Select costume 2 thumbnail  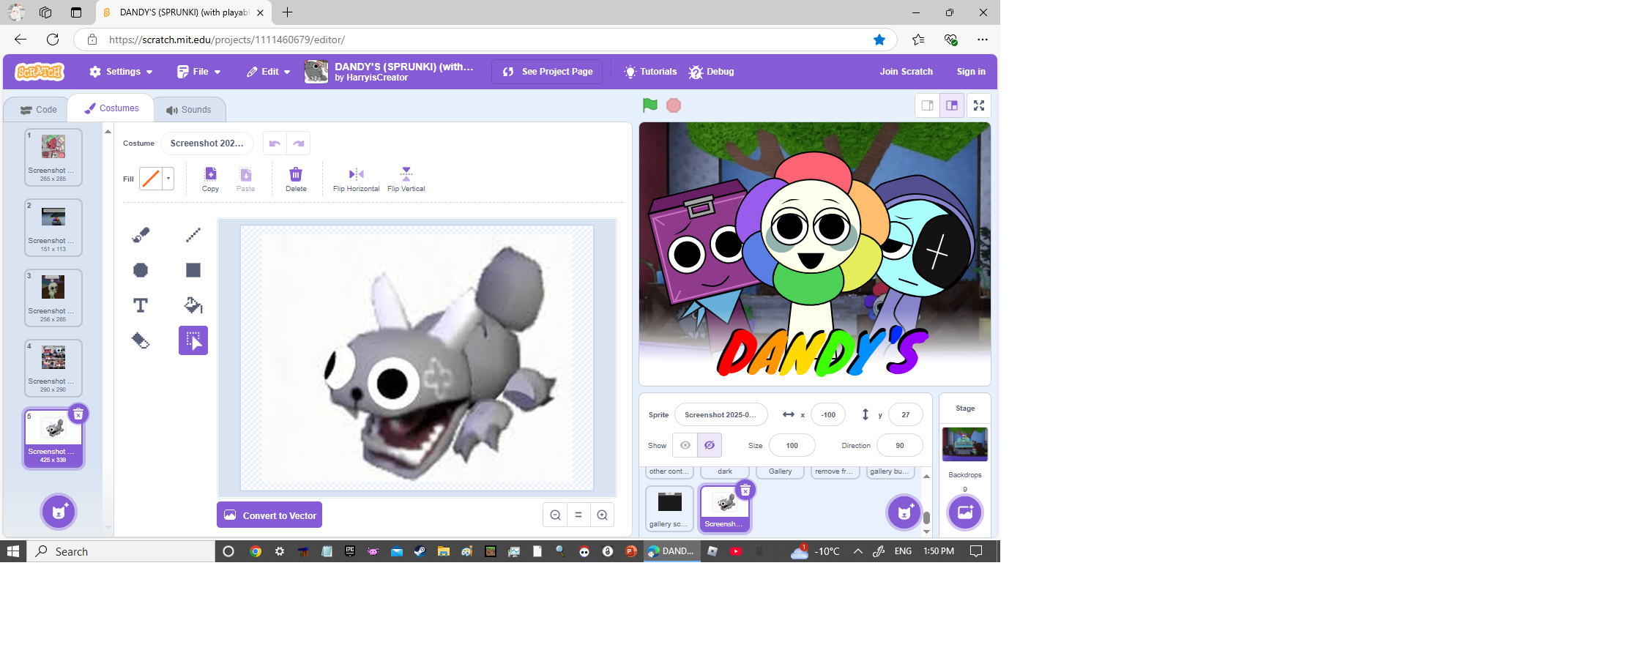[x=53, y=228]
